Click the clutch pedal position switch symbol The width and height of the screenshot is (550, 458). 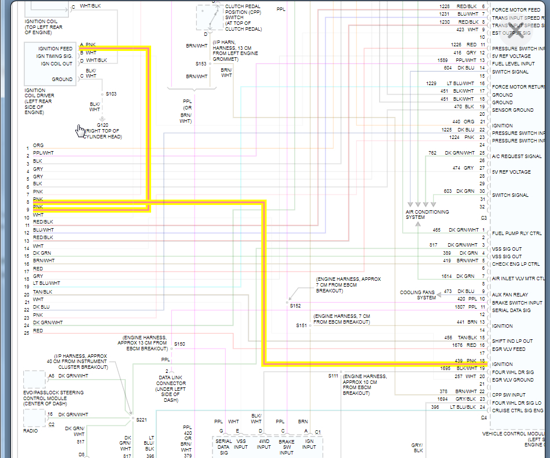210,17
